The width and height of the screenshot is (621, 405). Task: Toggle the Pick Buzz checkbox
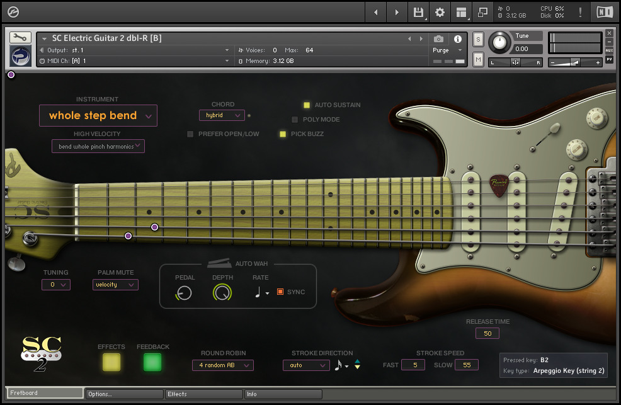click(x=283, y=134)
